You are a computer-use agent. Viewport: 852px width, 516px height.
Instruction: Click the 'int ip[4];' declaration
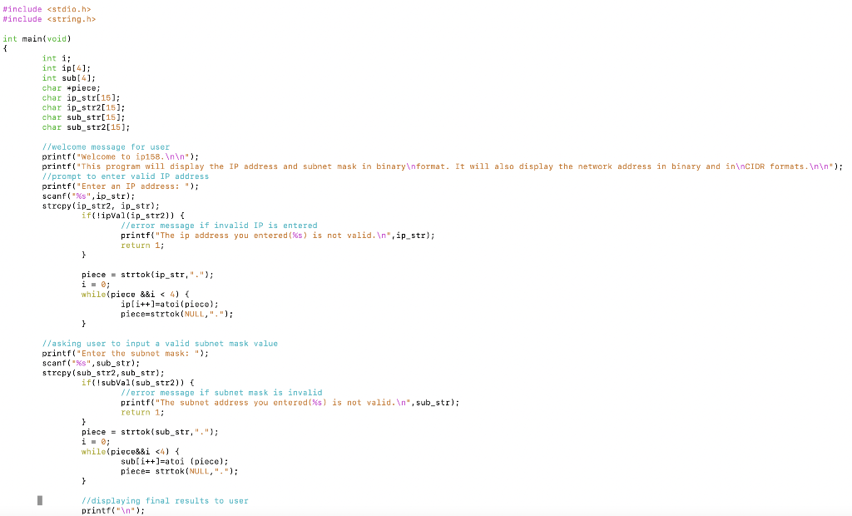pyautogui.click(x=67, y=68)
